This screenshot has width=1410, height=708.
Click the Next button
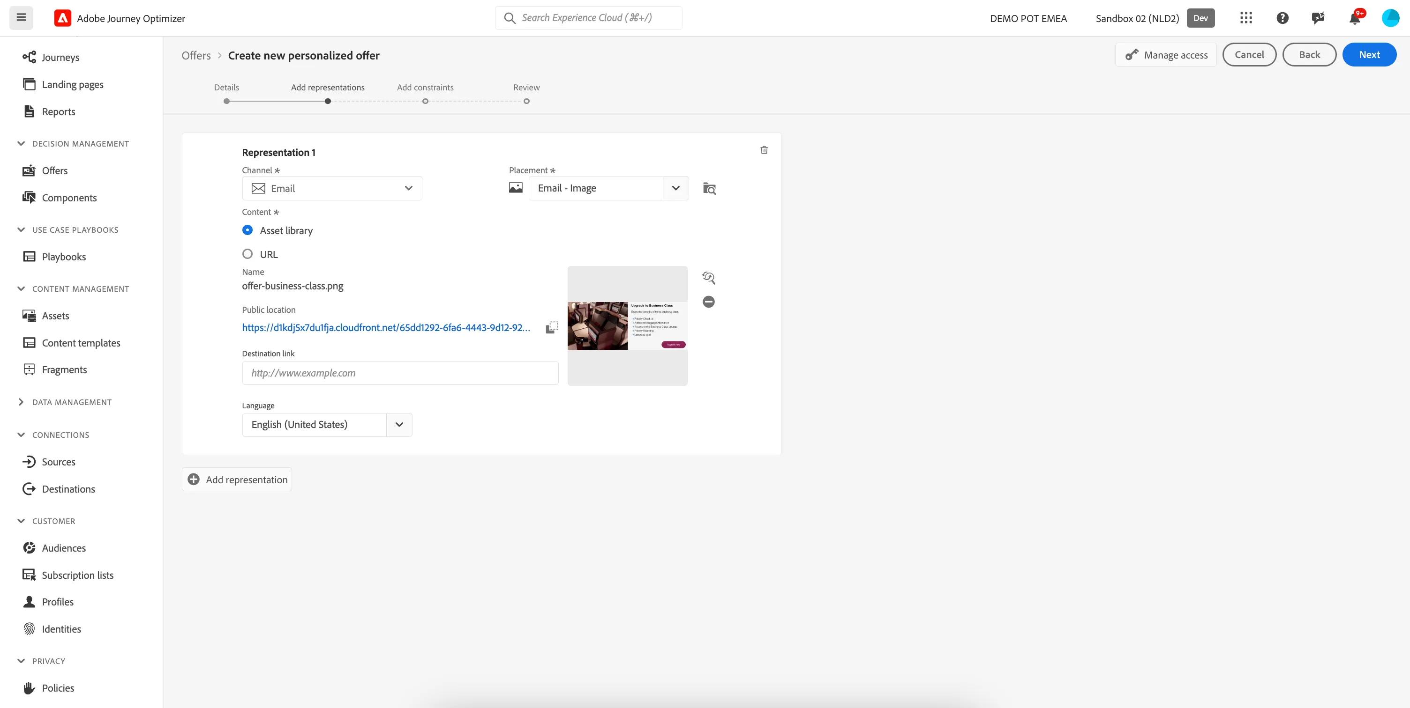point(1369,55)
